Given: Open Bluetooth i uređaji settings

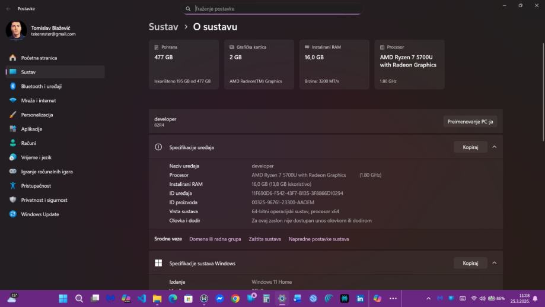Looking at the screenshot, I should [x=55, y=86].
